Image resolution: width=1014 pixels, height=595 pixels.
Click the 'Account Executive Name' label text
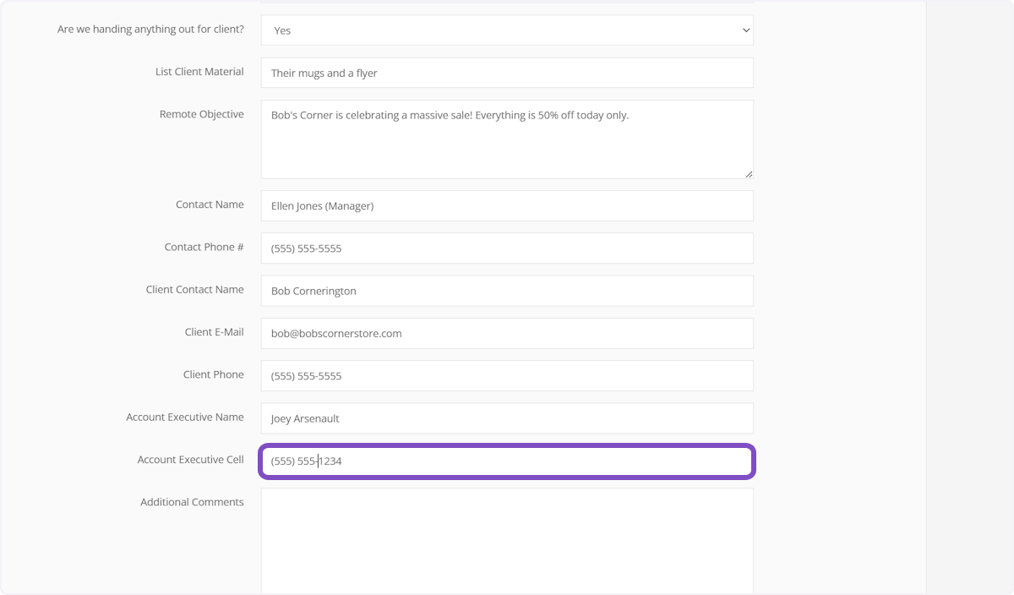[x=184, y=417]
